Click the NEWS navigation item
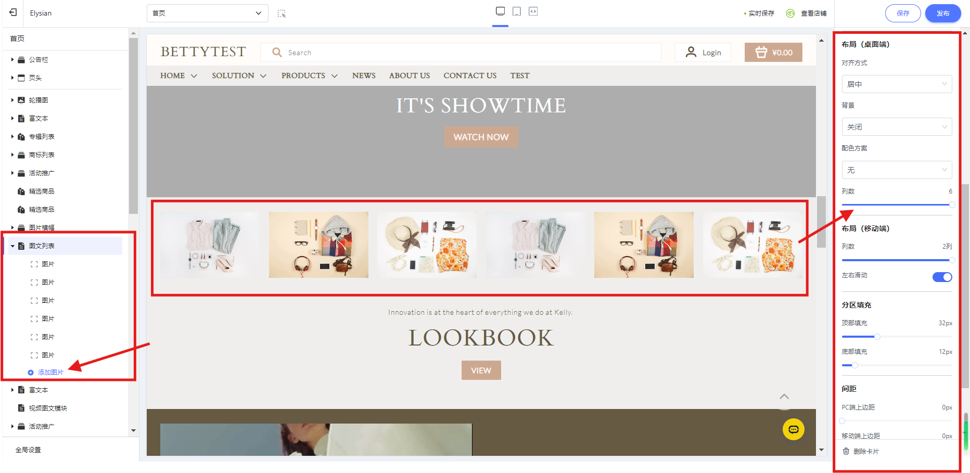The image size is (970, 473). [364, 76]
